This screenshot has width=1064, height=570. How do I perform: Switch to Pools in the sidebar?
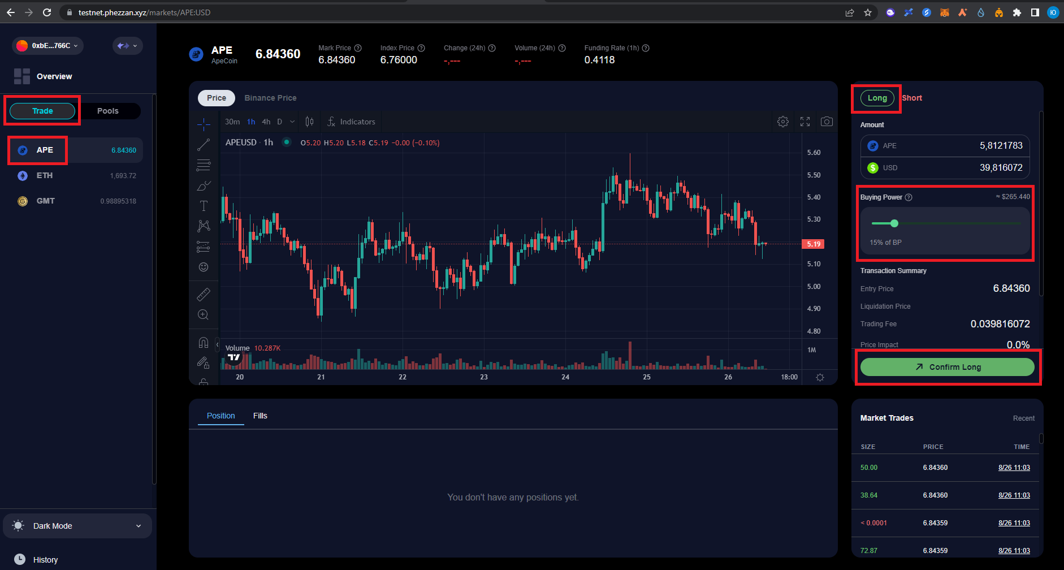click(108, 111)
